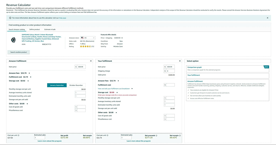Select the January-September storage period
Image resolution: width=276 pixels, height=145 pixels.
(x=57, y=85)
